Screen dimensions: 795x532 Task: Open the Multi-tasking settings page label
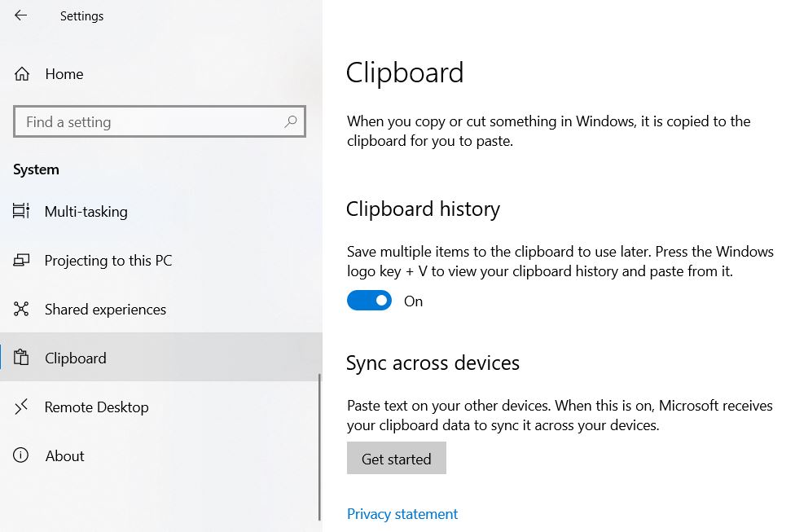tap(86, 212)
